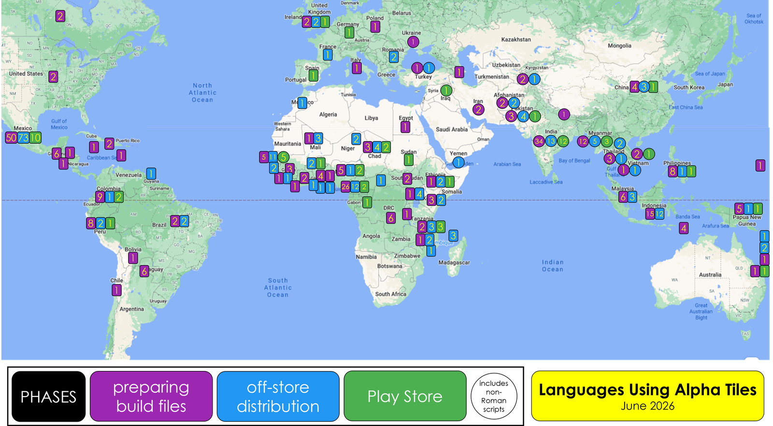Click the 'Indian Ocean' label
This screenshot has width=773, height=426.
pos(552,266)
